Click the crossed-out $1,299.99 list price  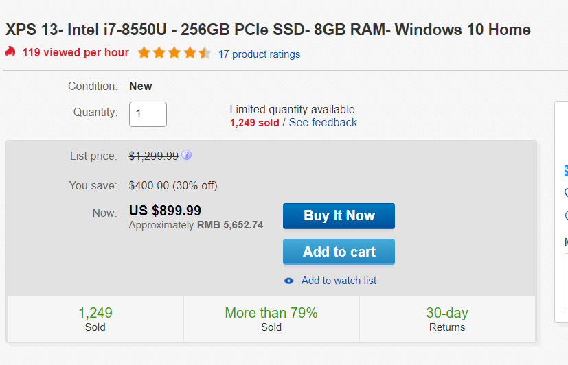[154, 156]
